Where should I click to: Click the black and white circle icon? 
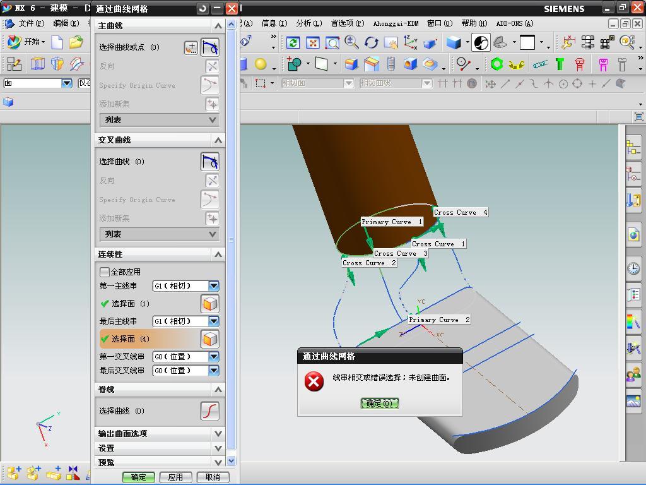click(x=481, y=42)
